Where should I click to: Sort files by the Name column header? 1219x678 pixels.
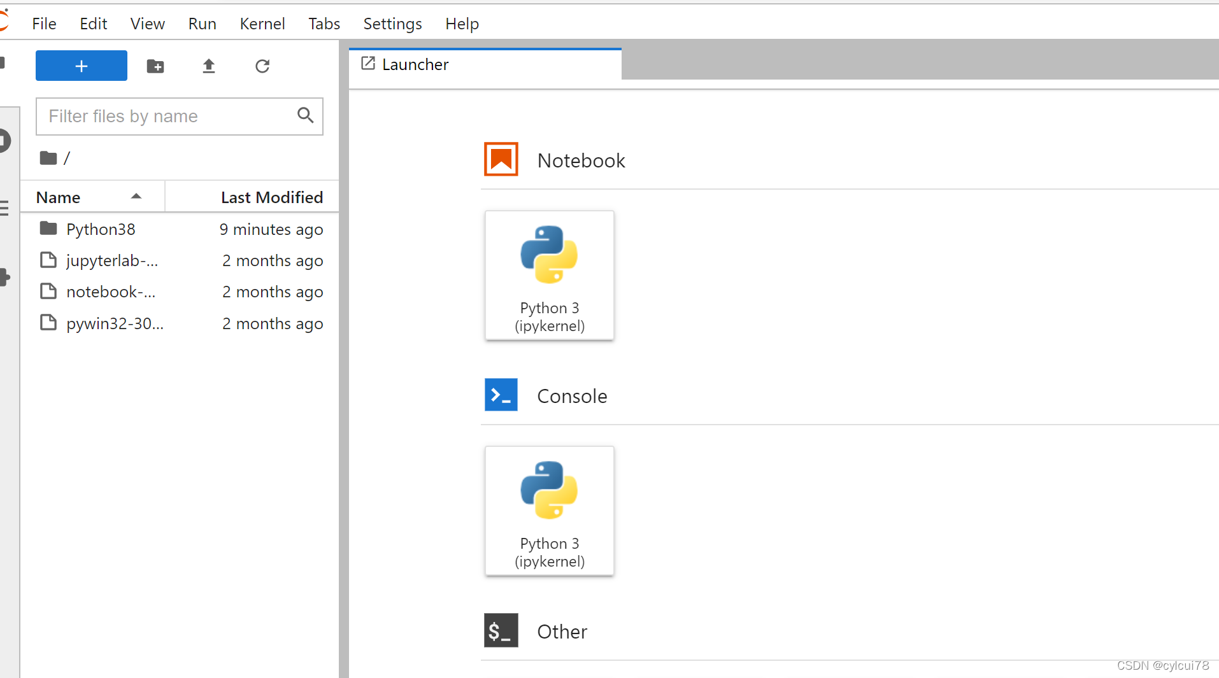point(92,197)
